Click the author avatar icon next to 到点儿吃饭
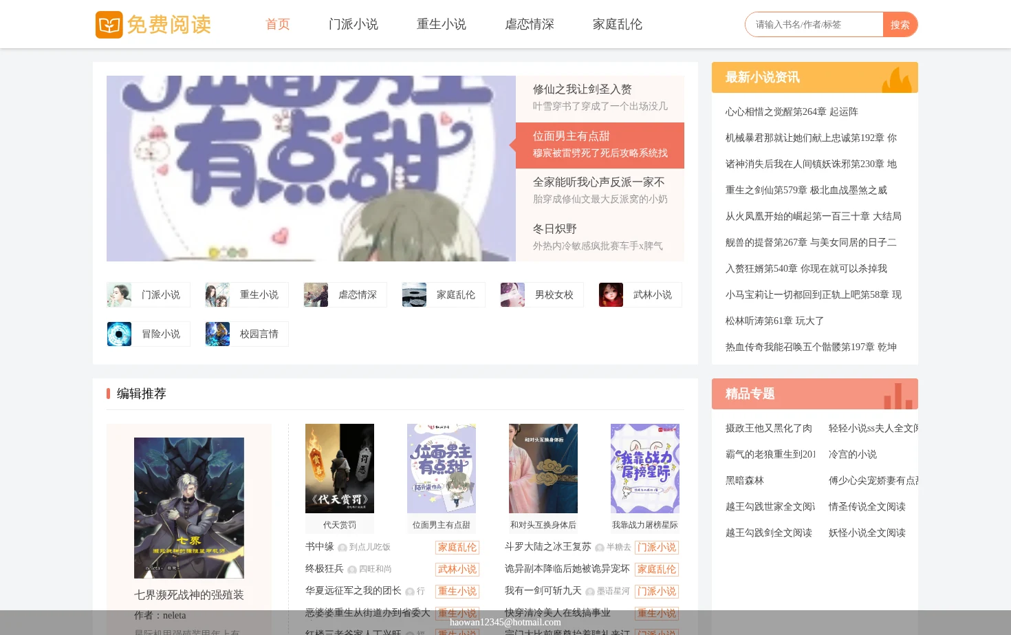The height and width of the screenshot is (635, 1011). 343,548
